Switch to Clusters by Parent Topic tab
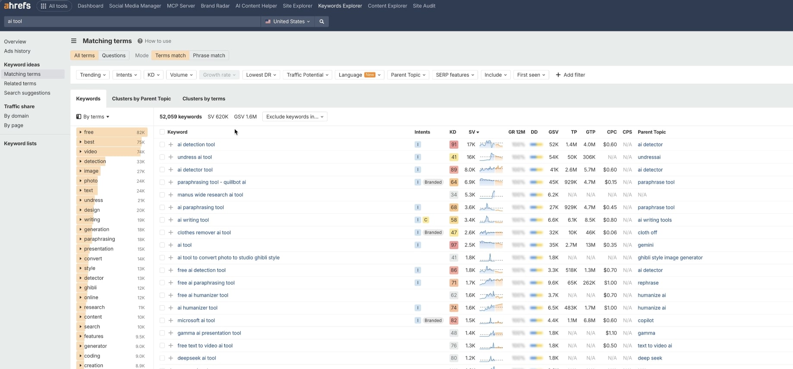793x369 pixels. (142, 99)
